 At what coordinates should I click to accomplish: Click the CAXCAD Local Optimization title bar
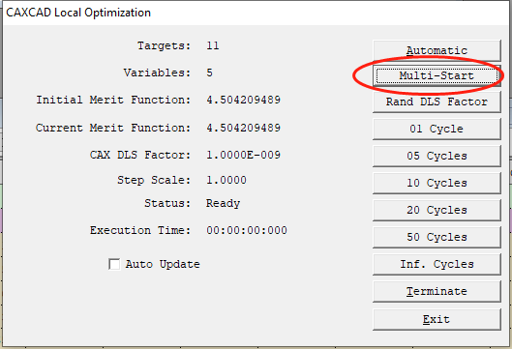256,13
